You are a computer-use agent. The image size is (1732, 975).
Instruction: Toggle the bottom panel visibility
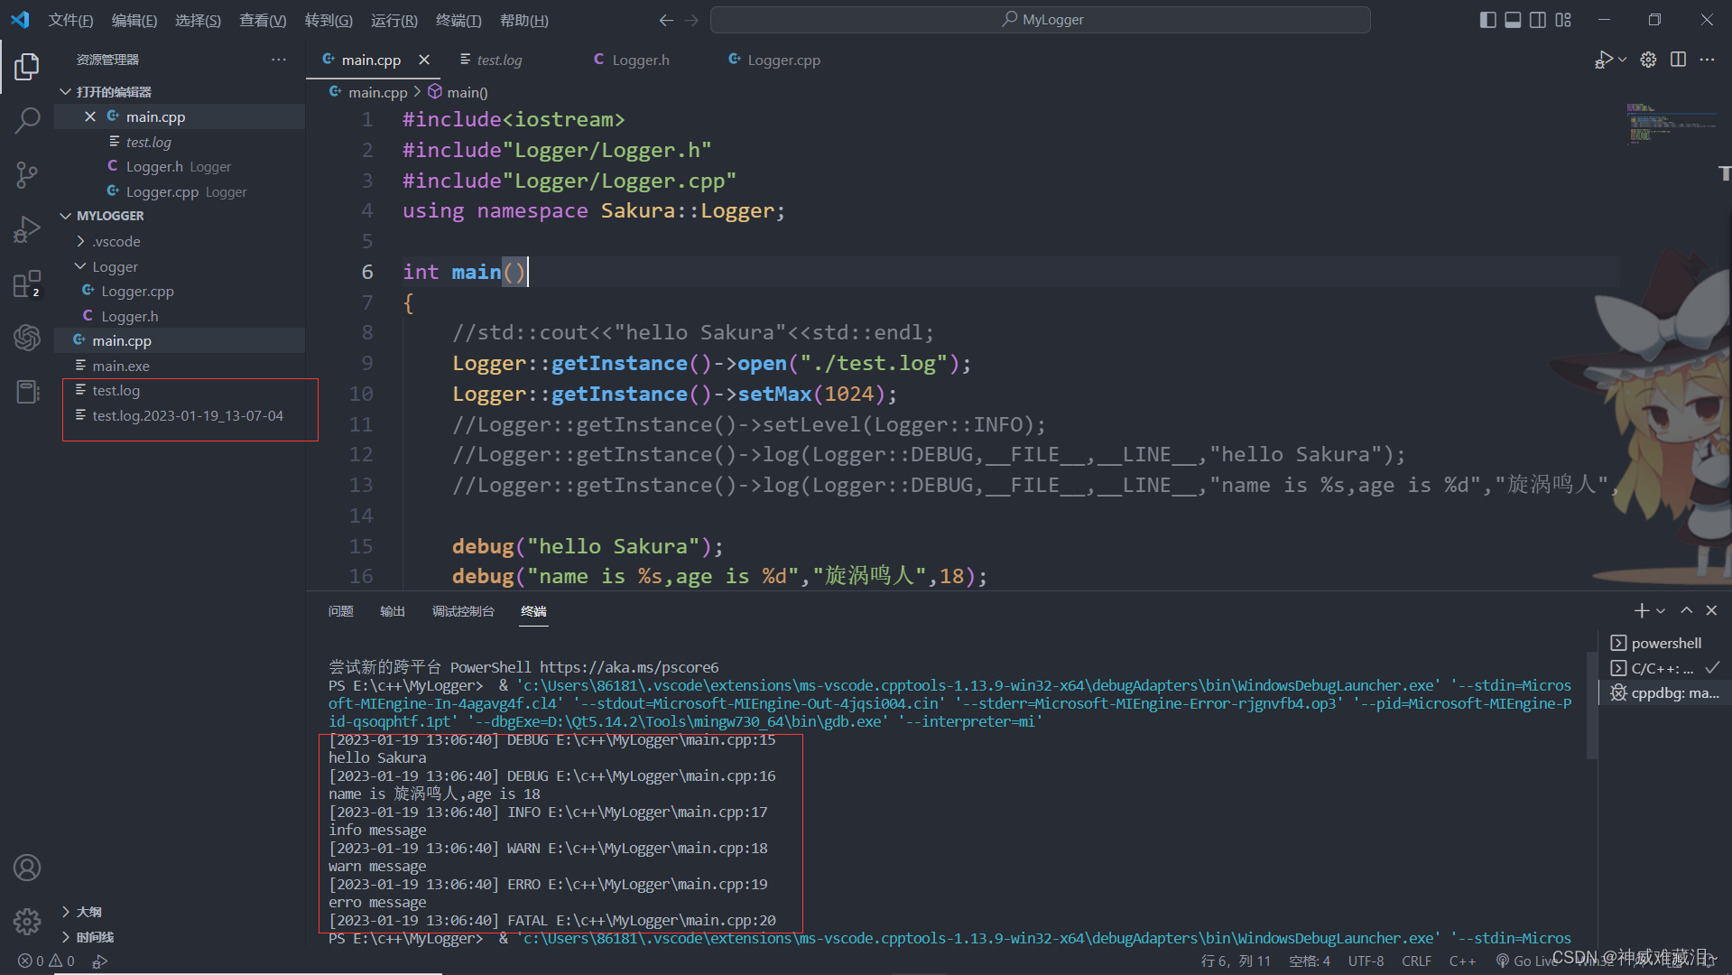click(1513, 19)
